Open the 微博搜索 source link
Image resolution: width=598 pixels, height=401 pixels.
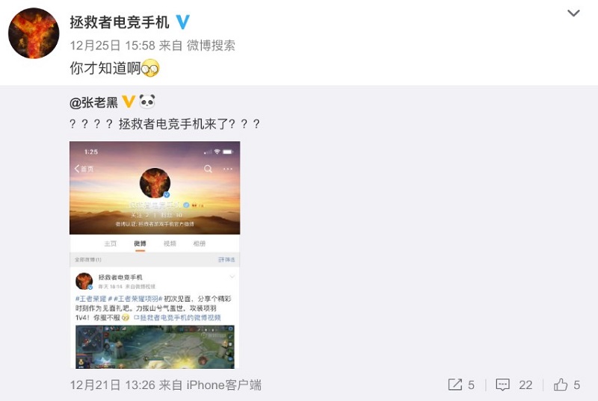click(x=211, y=46)
